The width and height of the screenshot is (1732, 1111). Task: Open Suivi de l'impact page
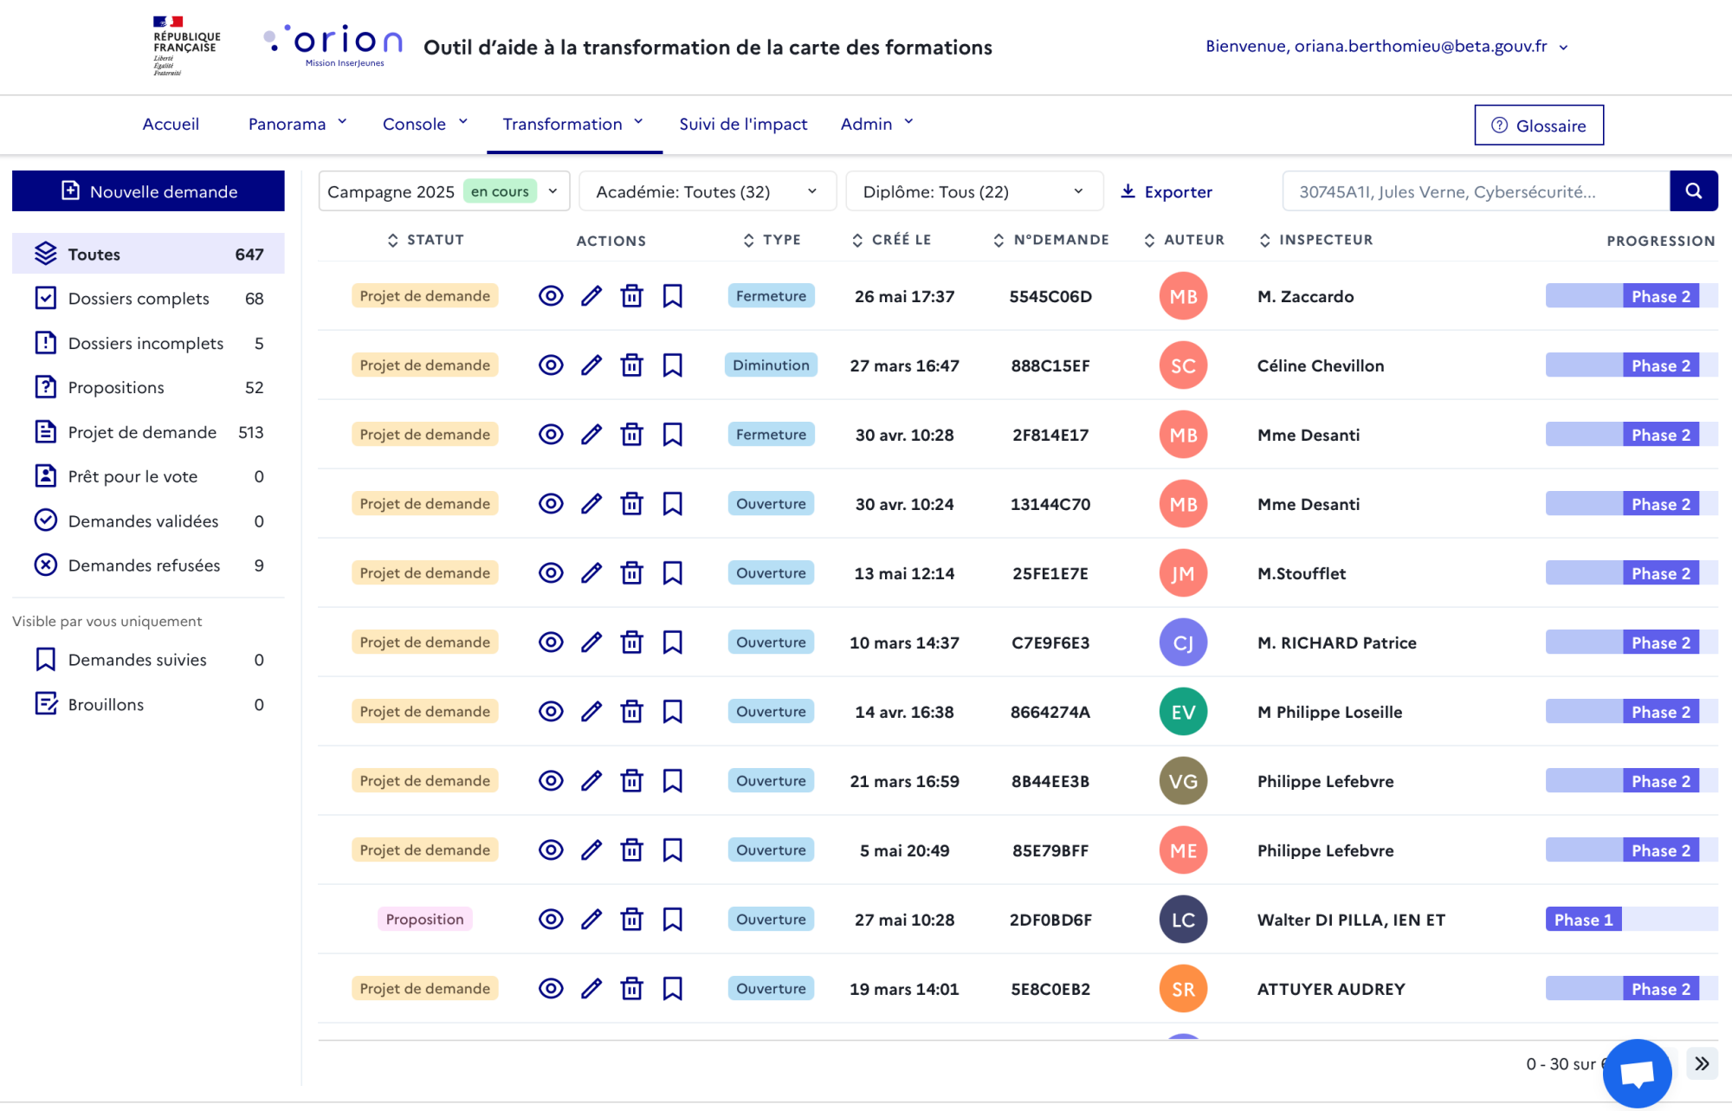[x=743, y=124]
